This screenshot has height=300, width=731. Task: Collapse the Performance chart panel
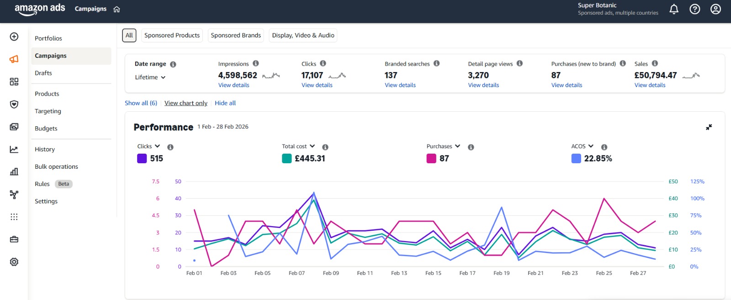pyautogui.click(x=709, y=127)
